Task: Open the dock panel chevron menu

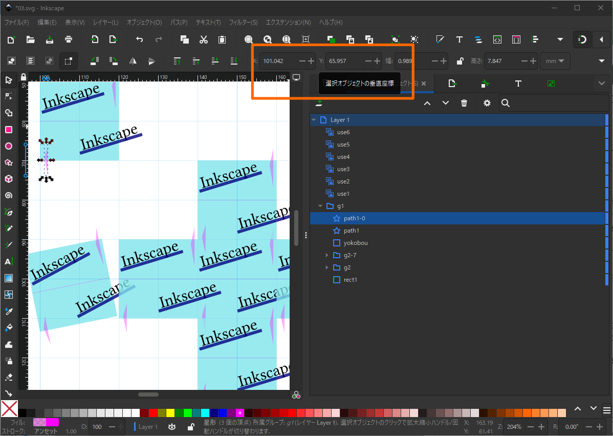Action: pos(602,83)
